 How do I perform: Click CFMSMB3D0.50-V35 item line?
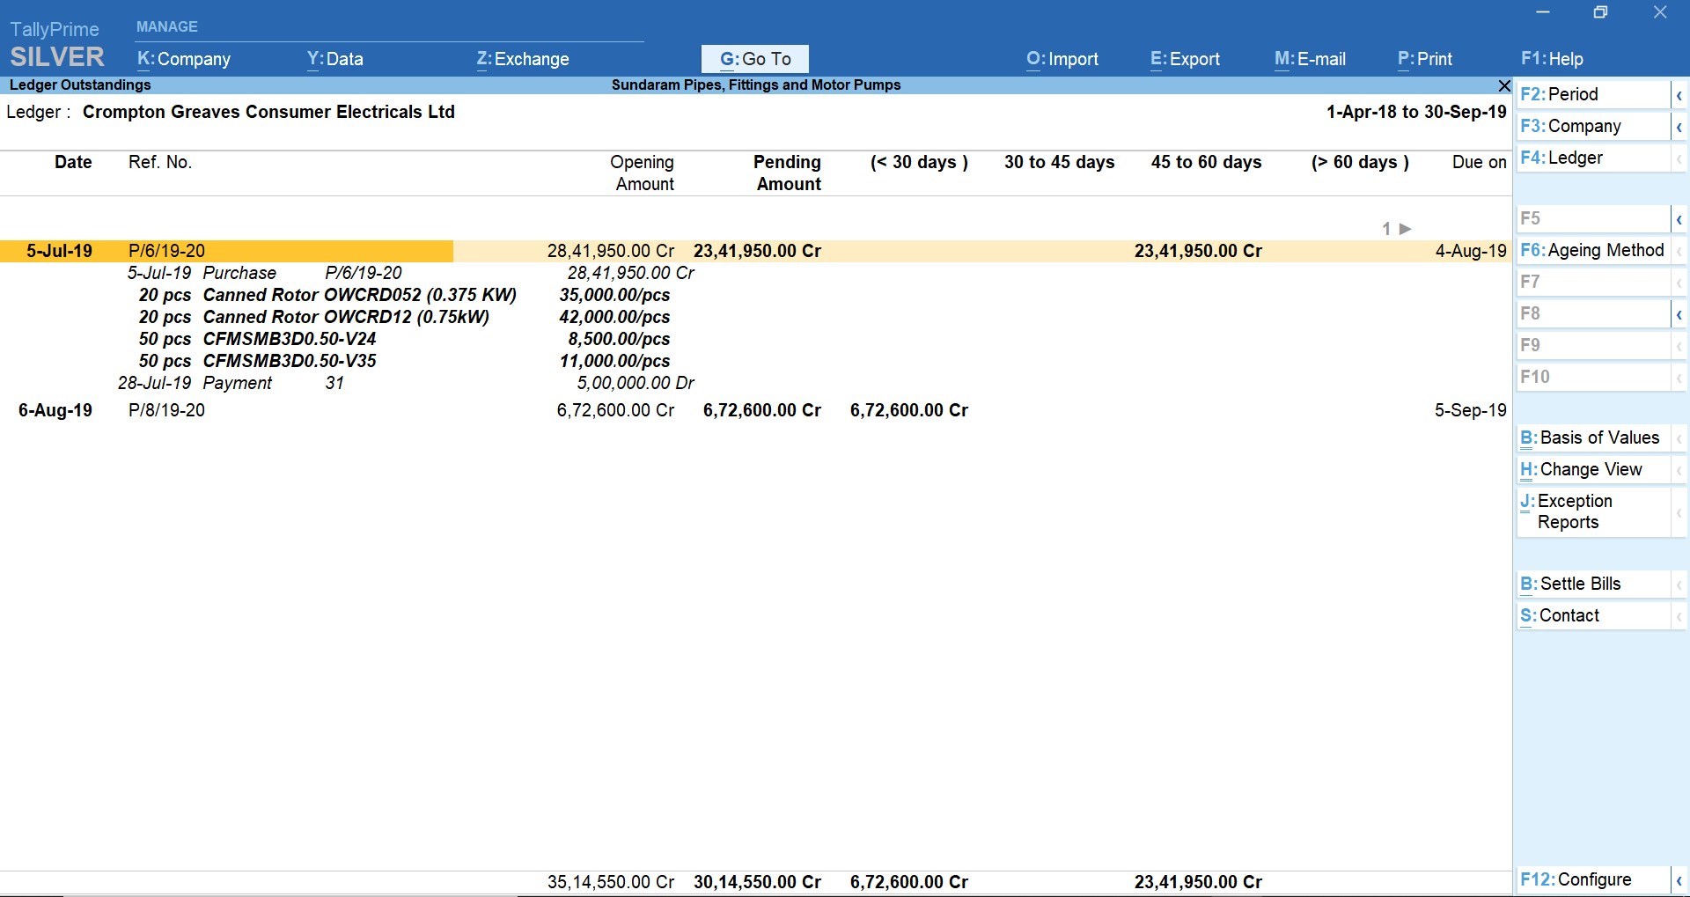coord(290,361)
